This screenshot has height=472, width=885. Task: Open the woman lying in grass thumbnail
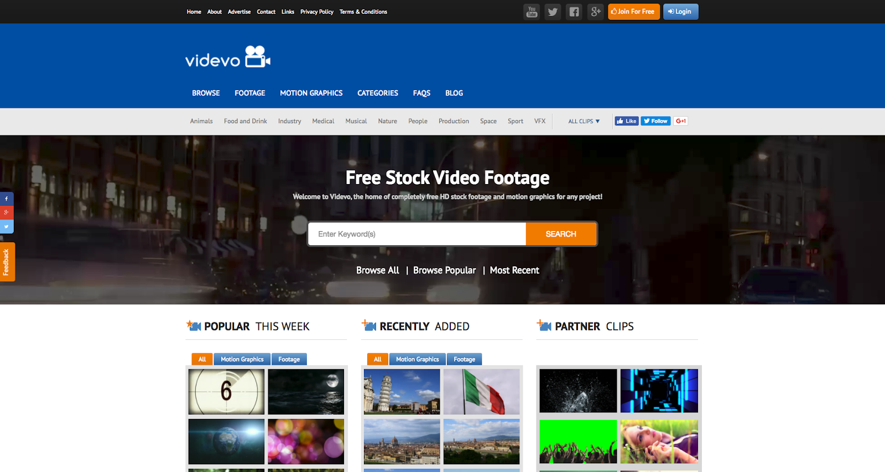[x=659, y=442]
